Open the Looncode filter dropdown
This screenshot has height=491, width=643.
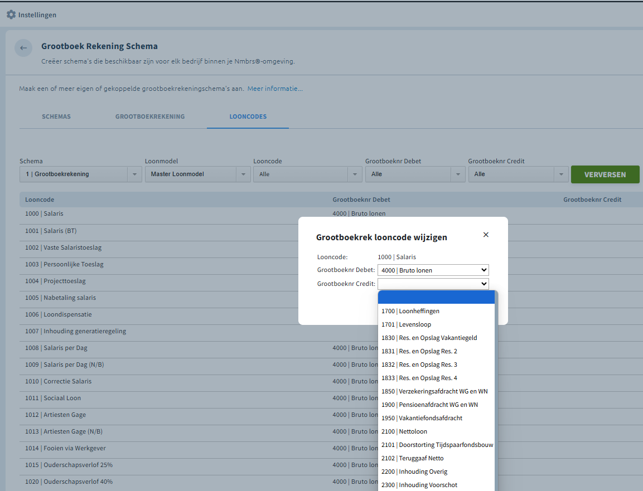(307, 174)
